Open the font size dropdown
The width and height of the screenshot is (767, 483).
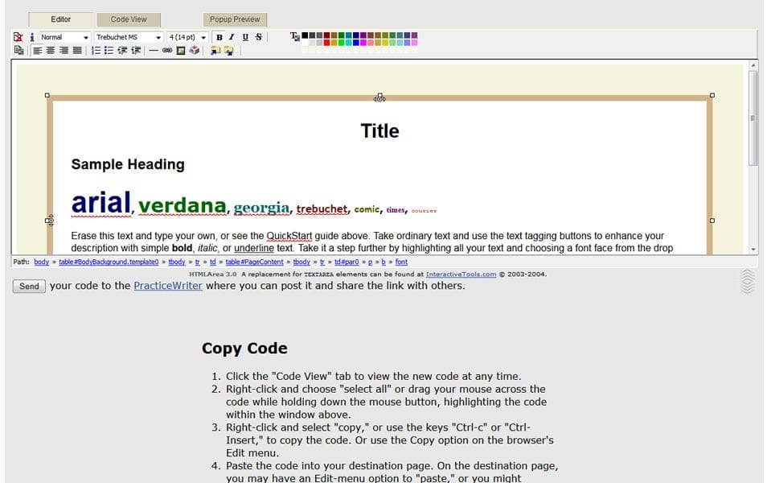tap(186, 37)
